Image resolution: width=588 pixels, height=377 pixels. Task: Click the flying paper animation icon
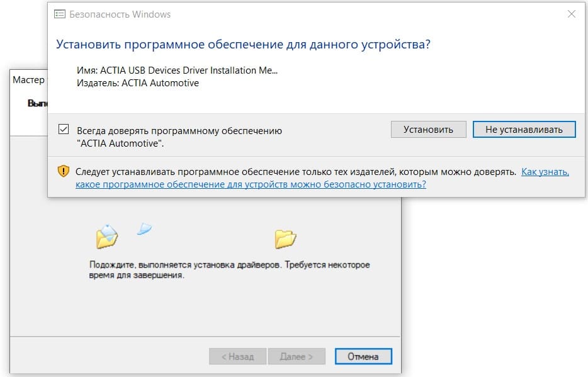(145, 229)
